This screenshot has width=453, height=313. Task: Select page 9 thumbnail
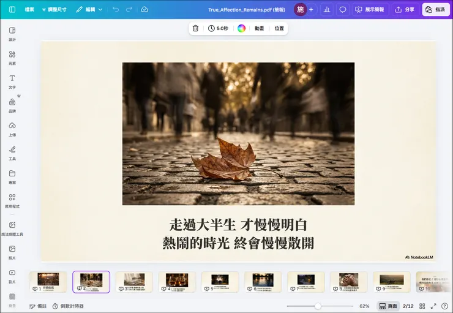click(391, 282)
